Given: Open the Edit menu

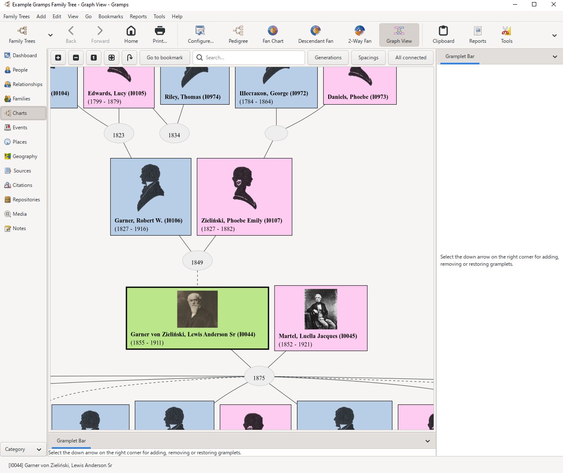Looking at the screenshot, I should (57, 17).
